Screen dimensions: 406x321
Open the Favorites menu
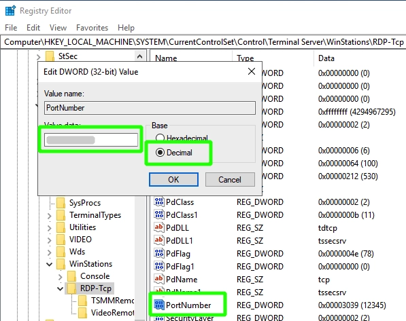[92, 28]
